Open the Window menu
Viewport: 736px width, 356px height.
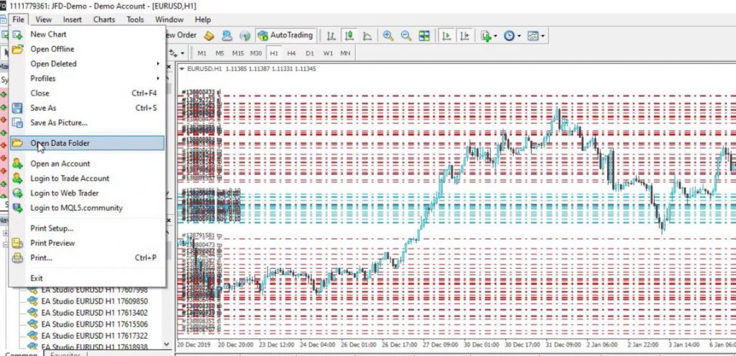tap(169, 19)
